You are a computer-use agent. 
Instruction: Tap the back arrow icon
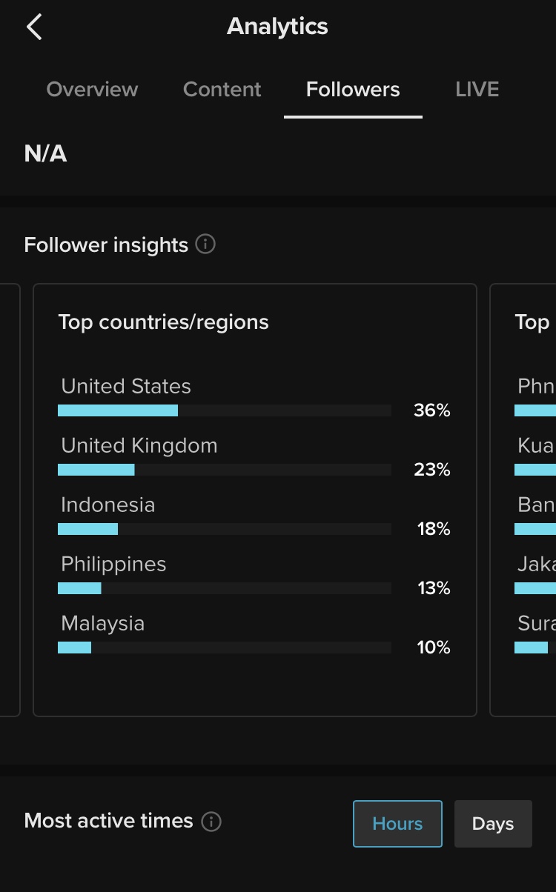click(x=34, y=27)
